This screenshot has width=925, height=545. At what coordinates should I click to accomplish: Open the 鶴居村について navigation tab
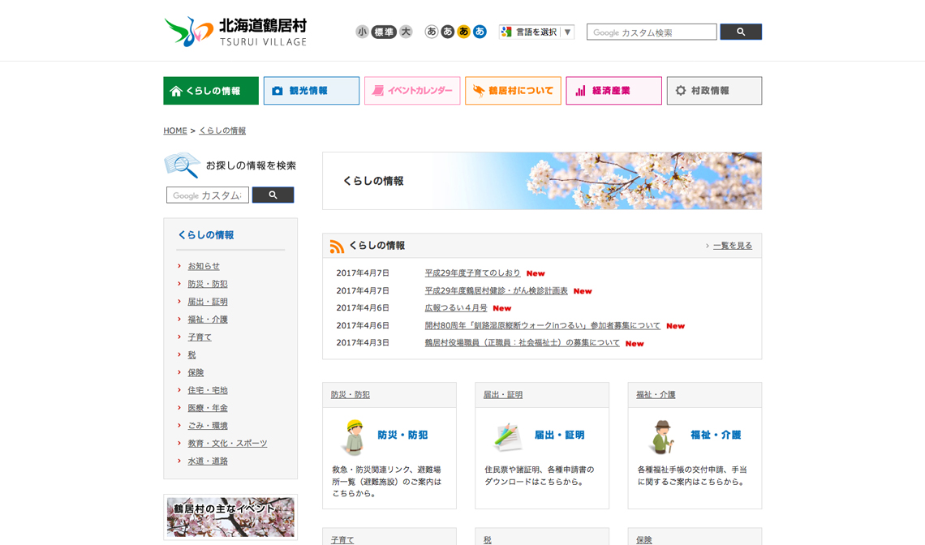[514, 91]
